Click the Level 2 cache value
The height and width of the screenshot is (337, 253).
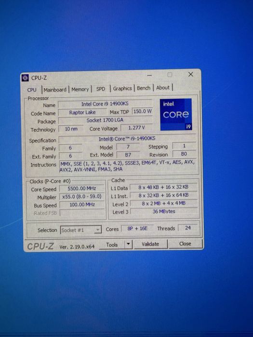163,203
